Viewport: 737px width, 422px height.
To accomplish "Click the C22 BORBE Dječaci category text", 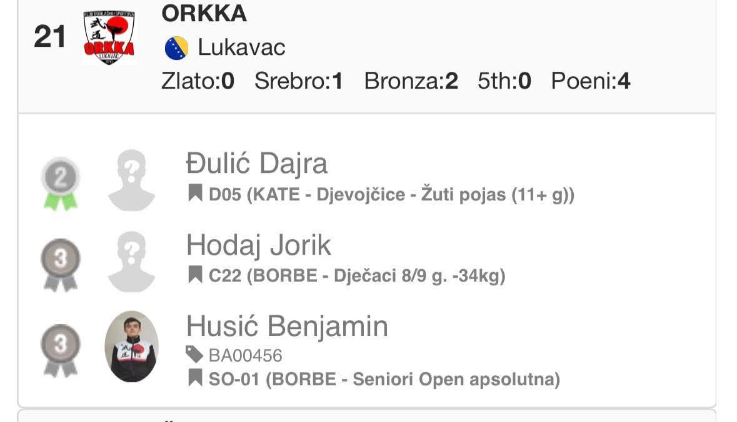I will tap(357, 276).
